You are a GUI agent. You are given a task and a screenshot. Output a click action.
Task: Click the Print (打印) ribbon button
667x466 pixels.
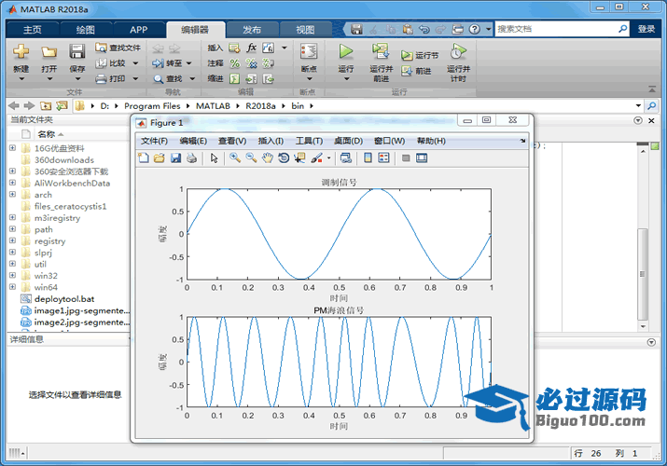117,78
